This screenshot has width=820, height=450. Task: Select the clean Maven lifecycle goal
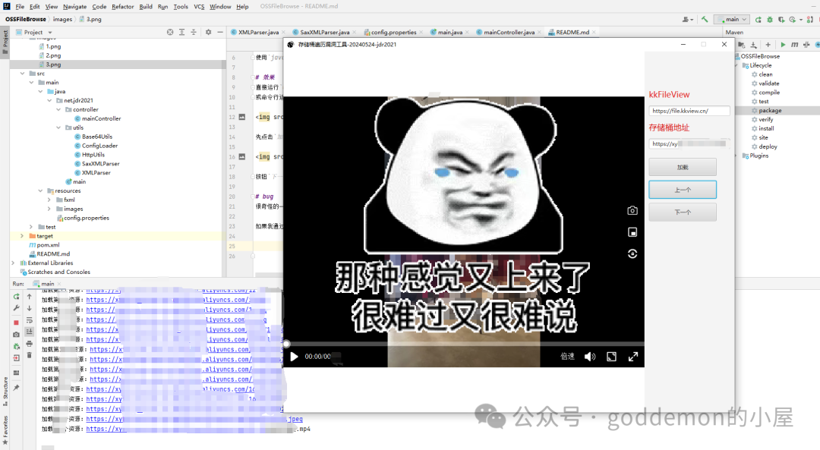tap(765, 74)
